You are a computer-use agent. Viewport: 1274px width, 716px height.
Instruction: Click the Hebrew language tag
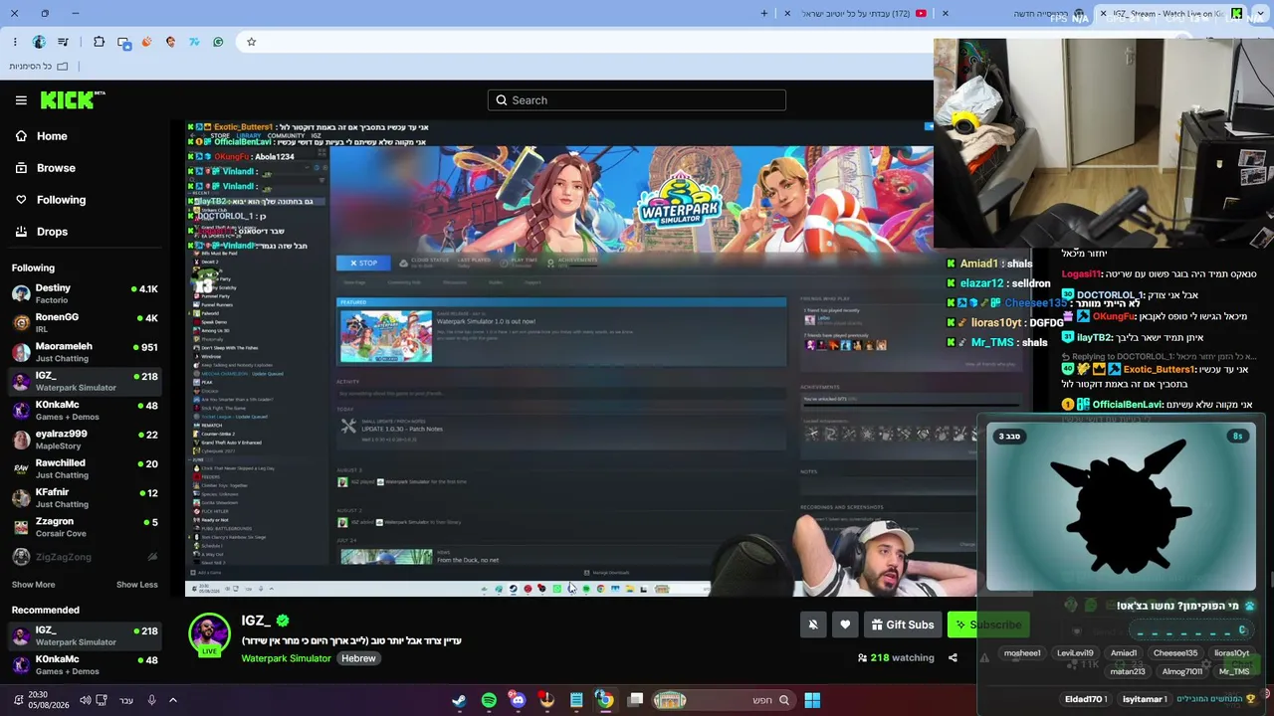coord(358,658)
